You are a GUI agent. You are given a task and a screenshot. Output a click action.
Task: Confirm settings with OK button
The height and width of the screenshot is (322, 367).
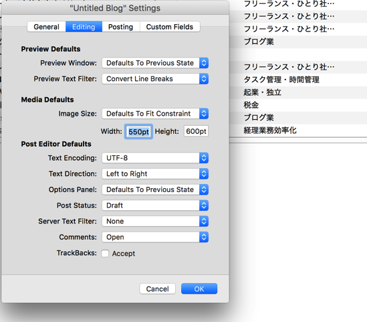point(199,289)
